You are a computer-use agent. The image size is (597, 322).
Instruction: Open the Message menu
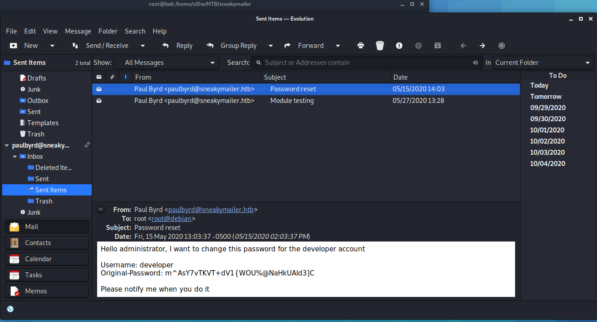tap(78, 31)
